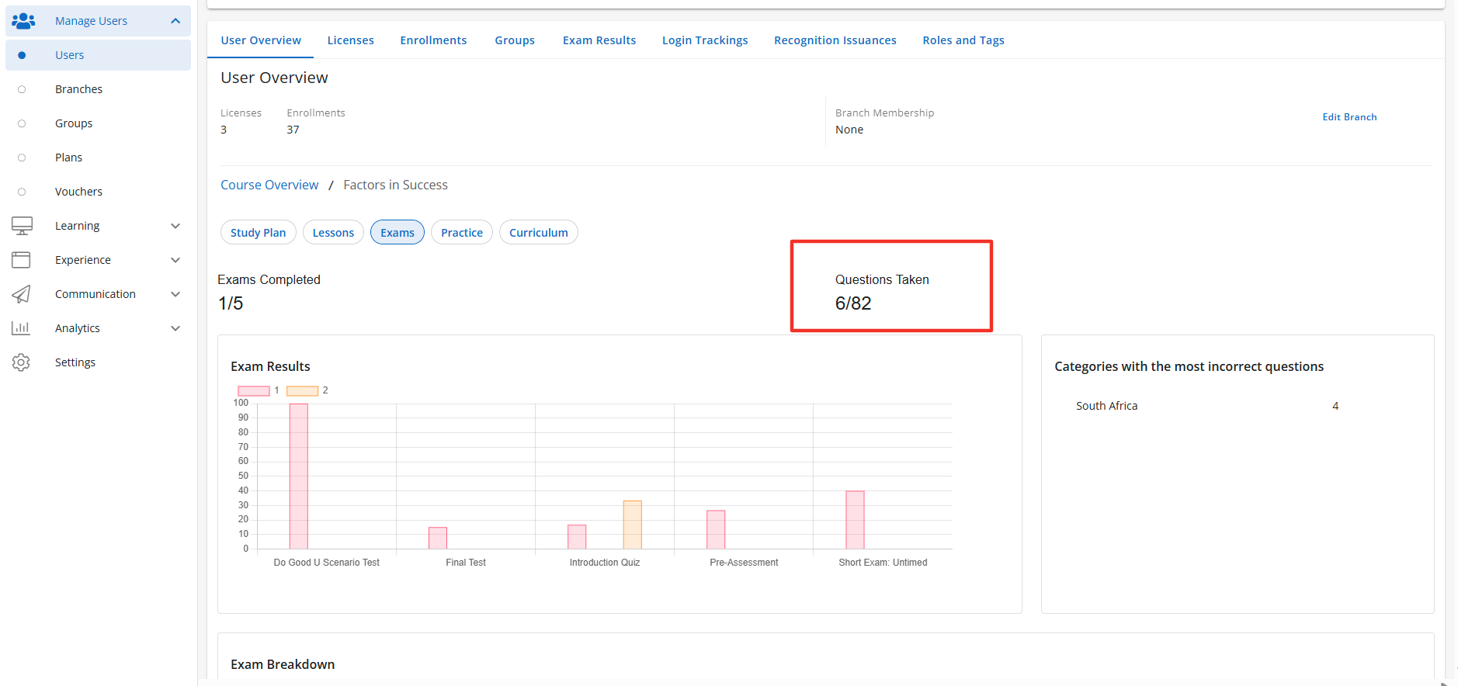This screenshot has width=1458, height=686.
Task: Click the Edit Branch link
Action: pyautogui.click(x=1349, y=117)
